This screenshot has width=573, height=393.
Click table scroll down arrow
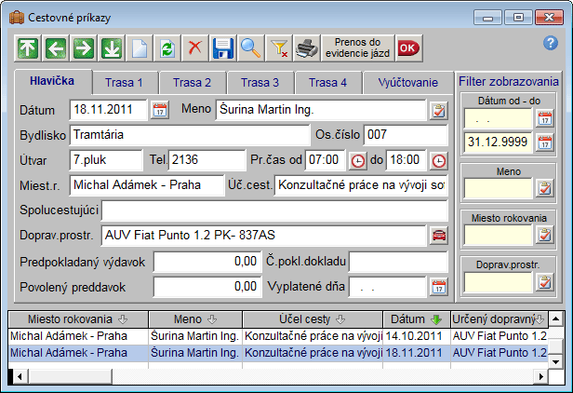(x=556, y=362)
